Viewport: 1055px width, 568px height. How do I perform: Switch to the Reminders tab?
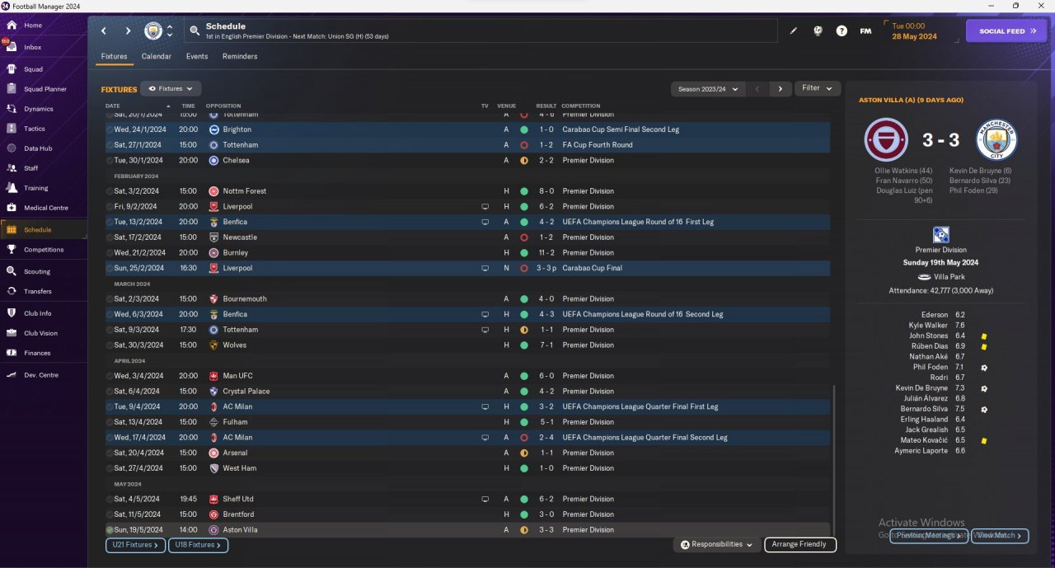(x=240, y=57)
